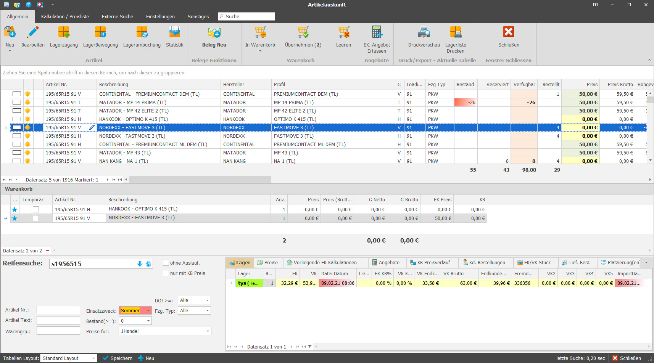
Task: Click edit pencil in selected NORDEXX row
Action: (92, 127)
